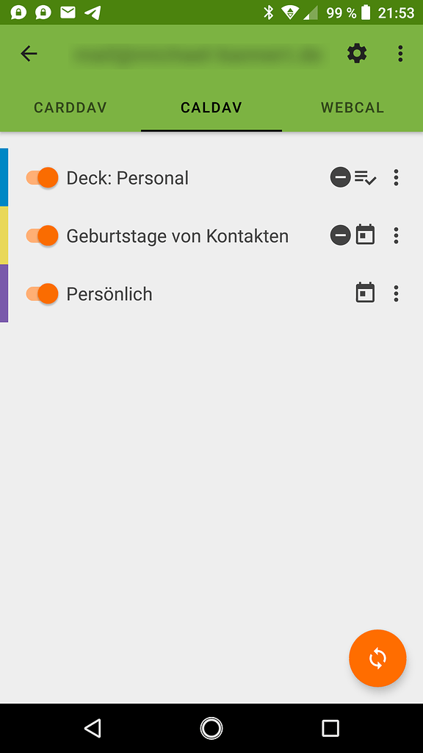
Task: Open the top-right account overflow menu
Action: pyautogui.click(x=400, y=53)
